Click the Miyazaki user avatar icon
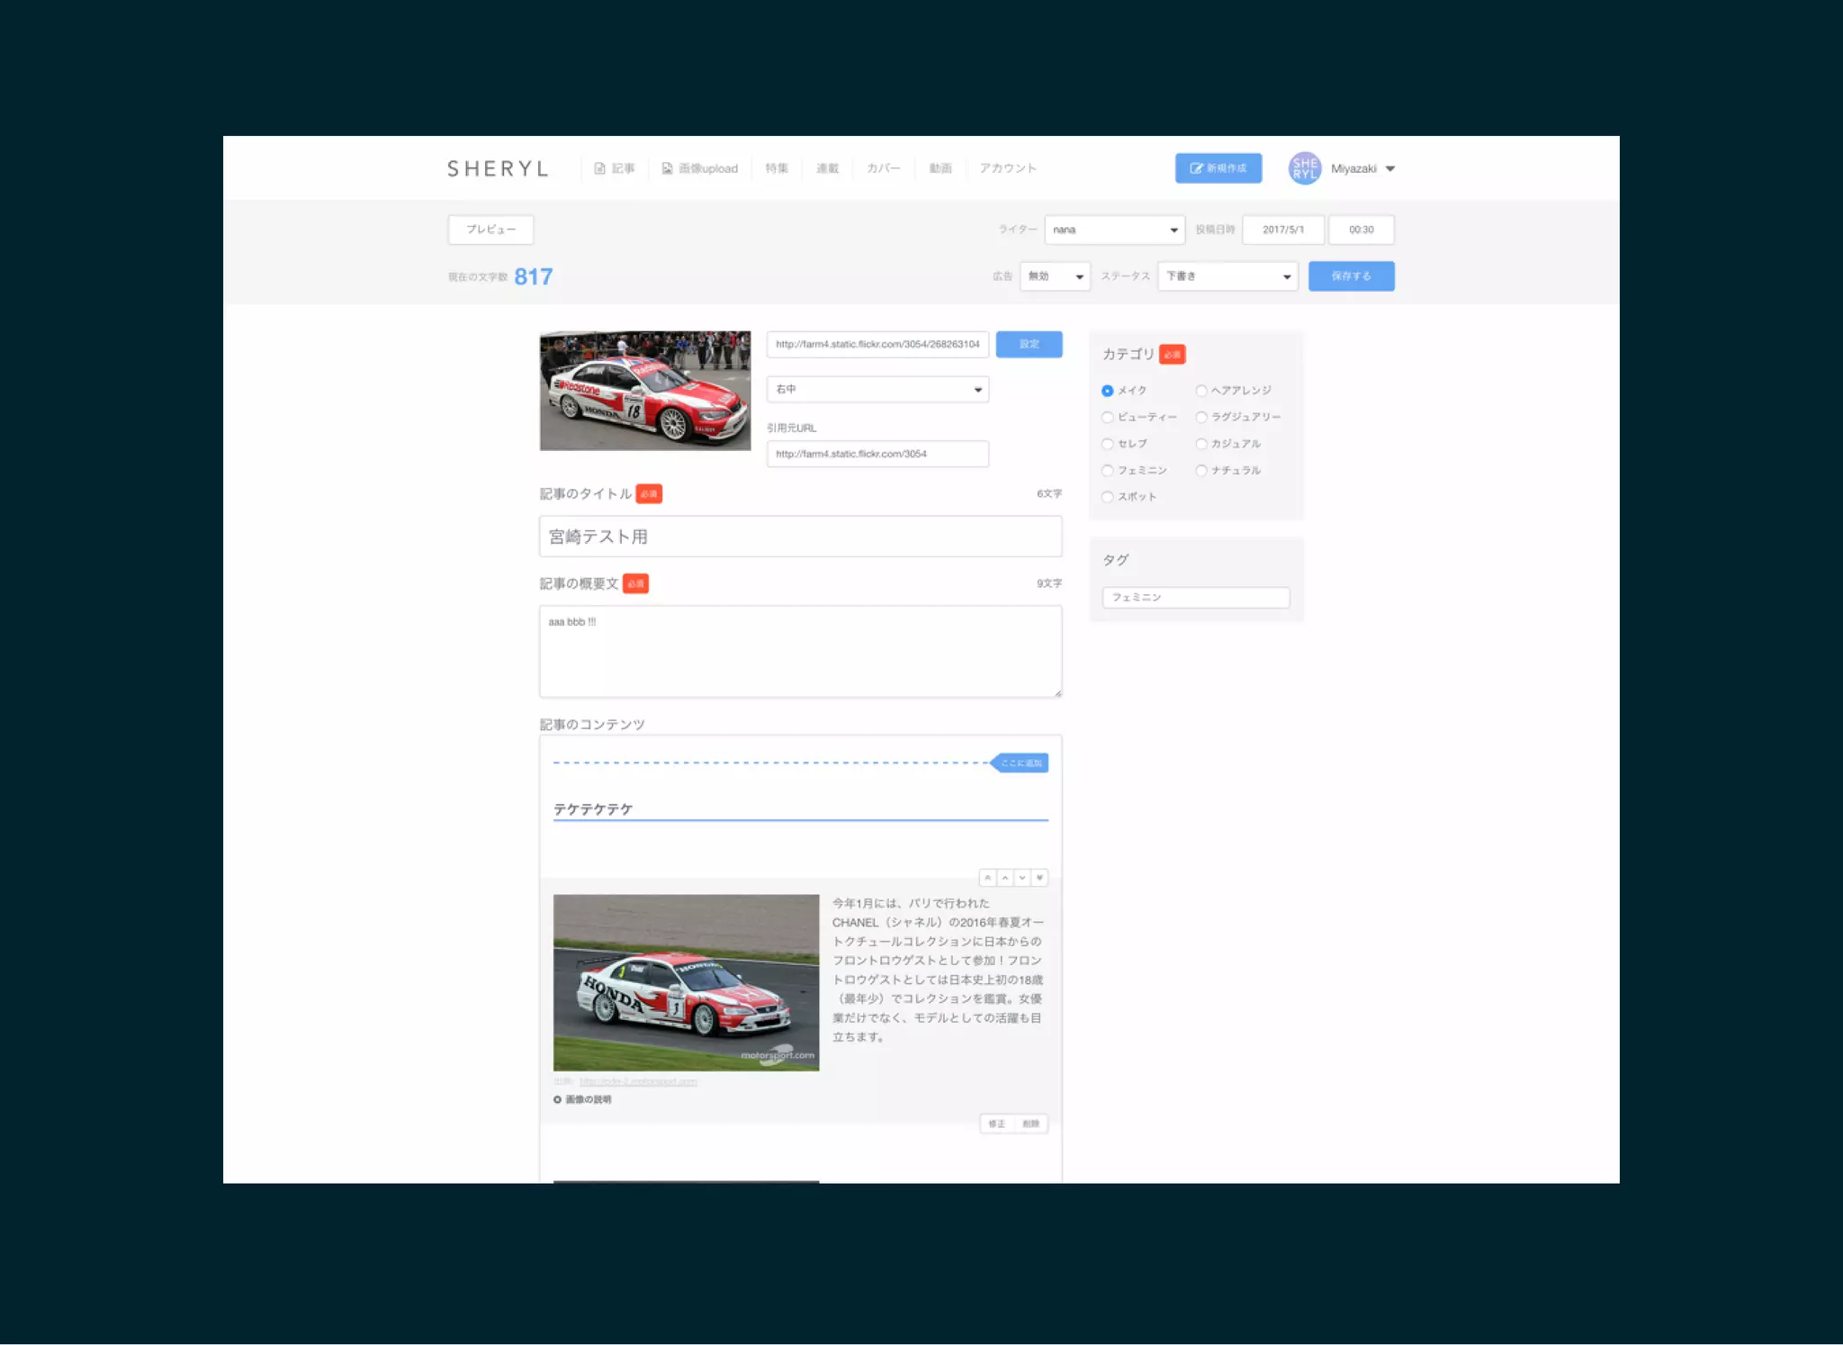1843x1345 pixels. 1304,168
